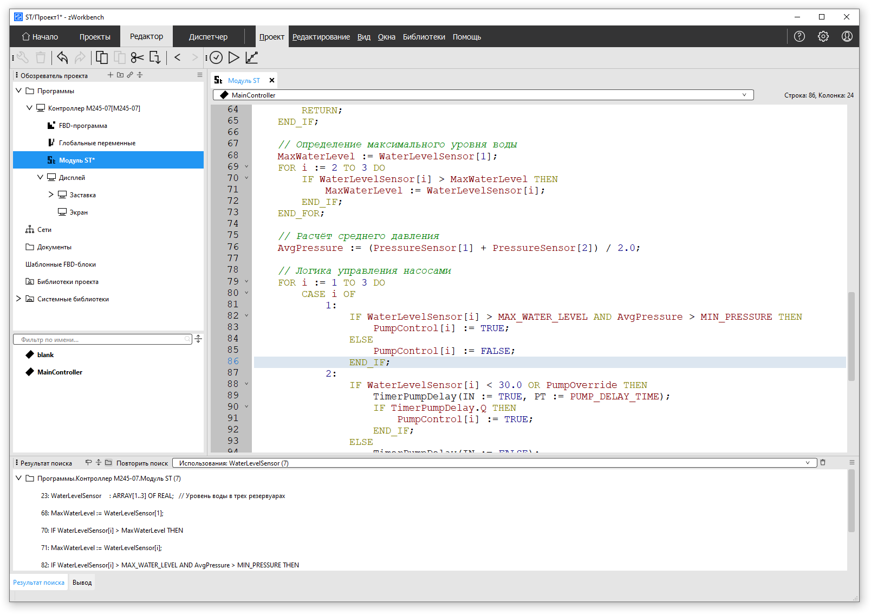The width and height of the screenshot is (871, 614).
Task: Click Повторить поиск button
Action: (x=142, y=463)
